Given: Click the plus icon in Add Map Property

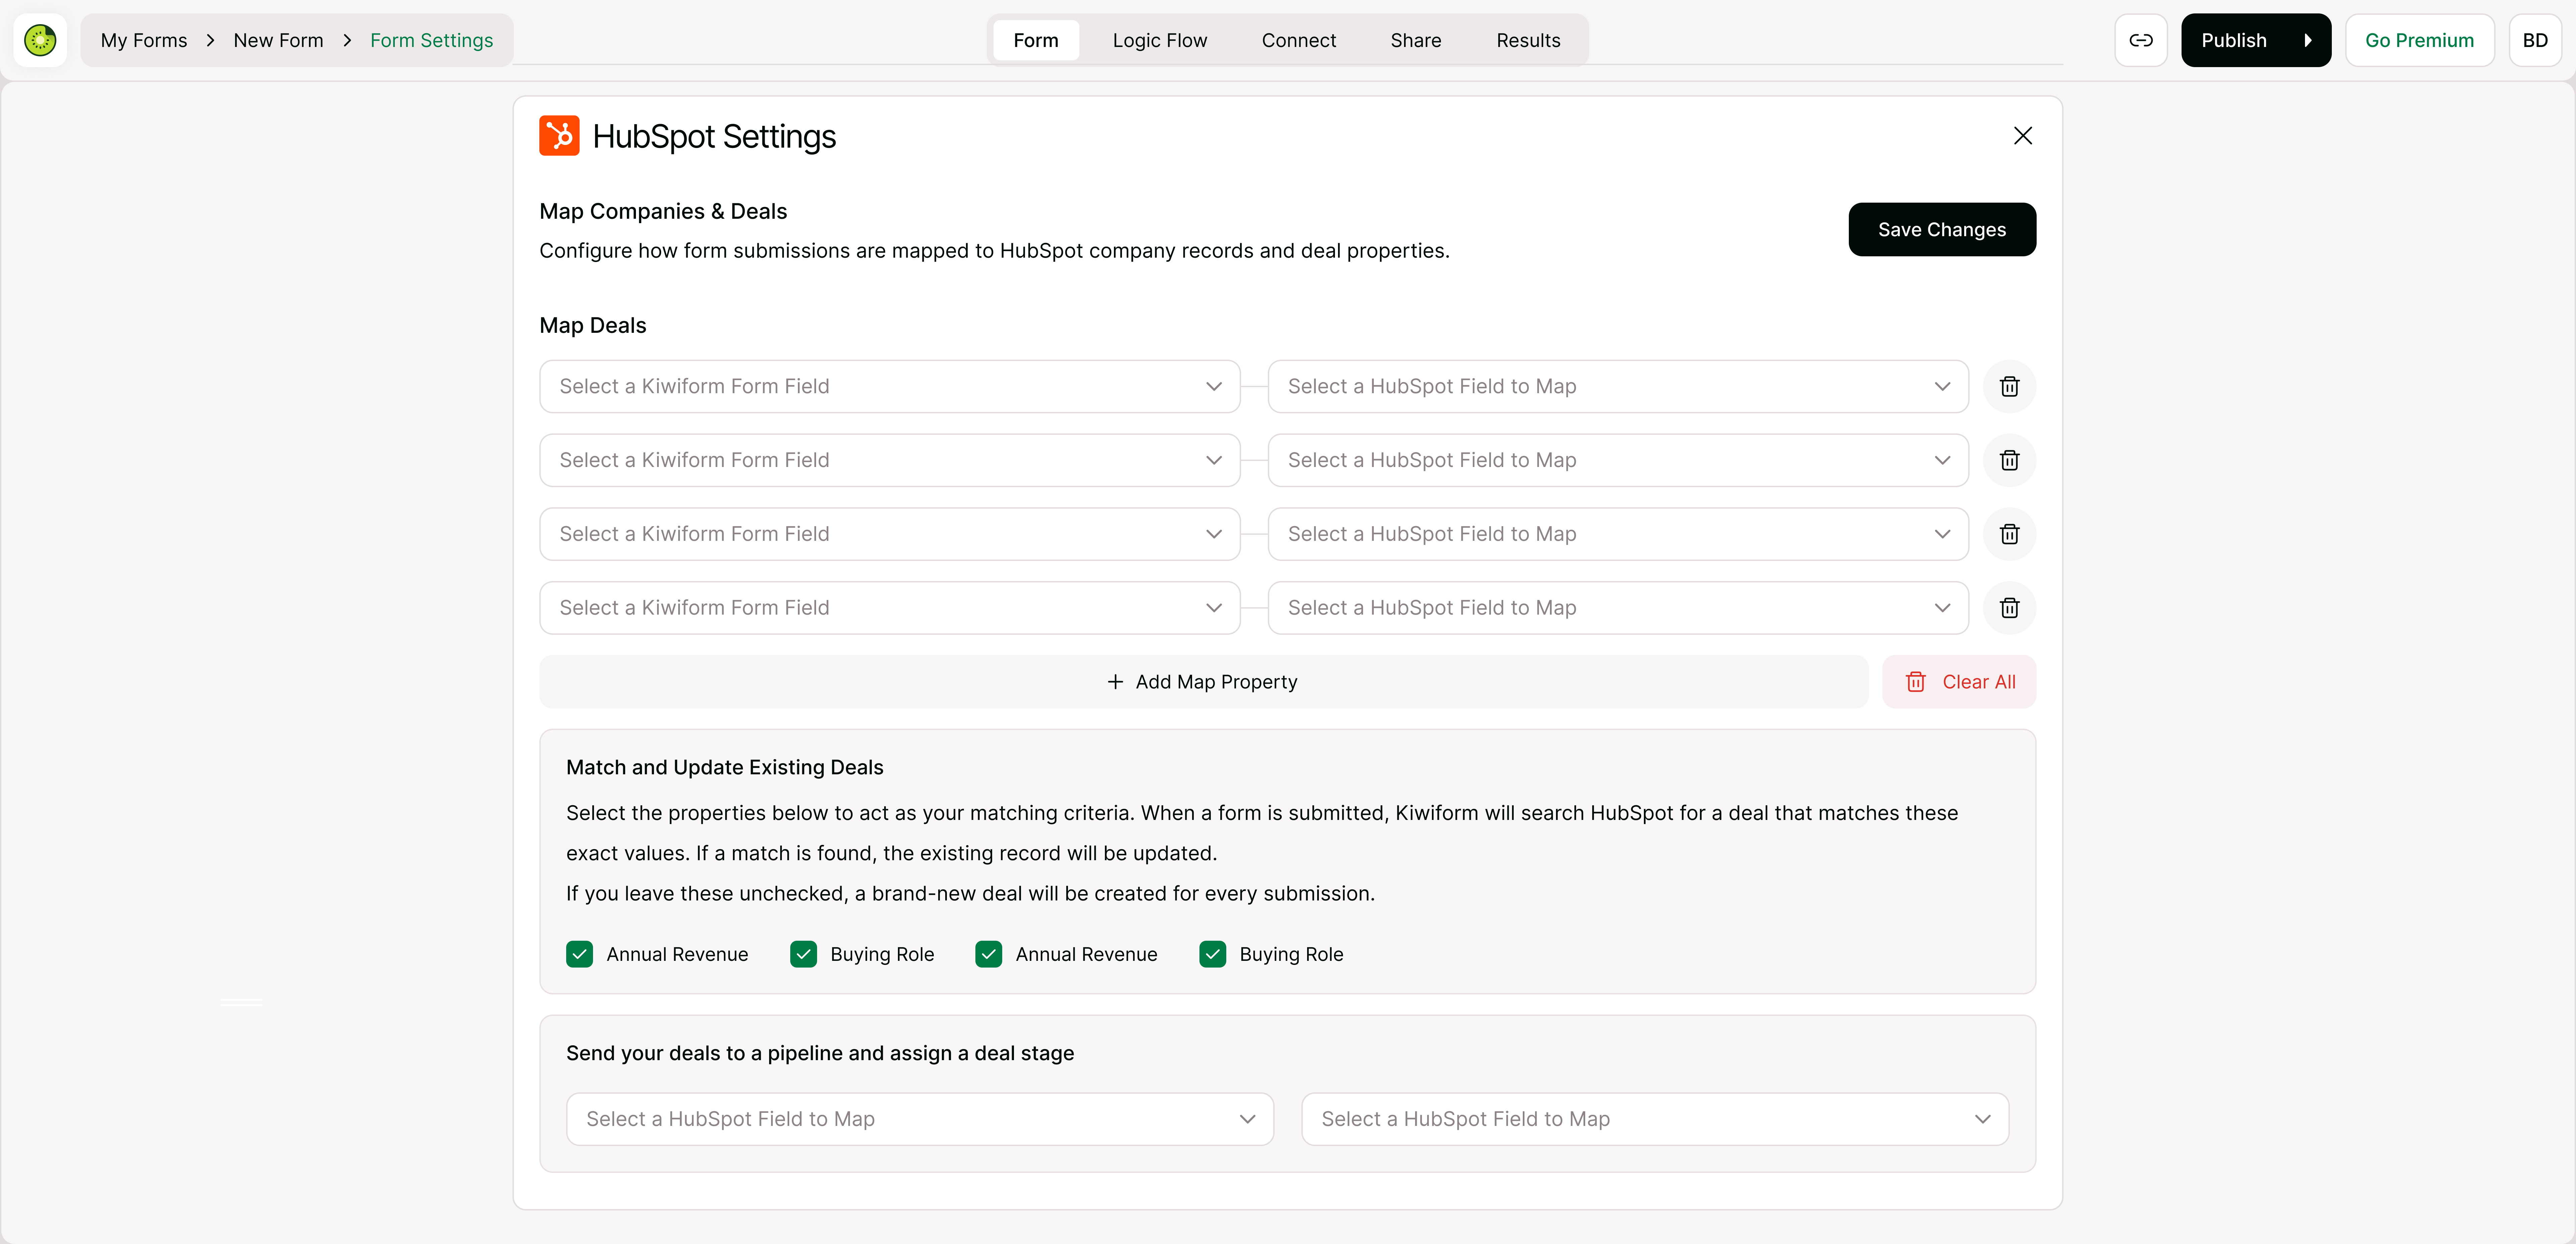Looking at the screenshot, I should (1115, 682).
